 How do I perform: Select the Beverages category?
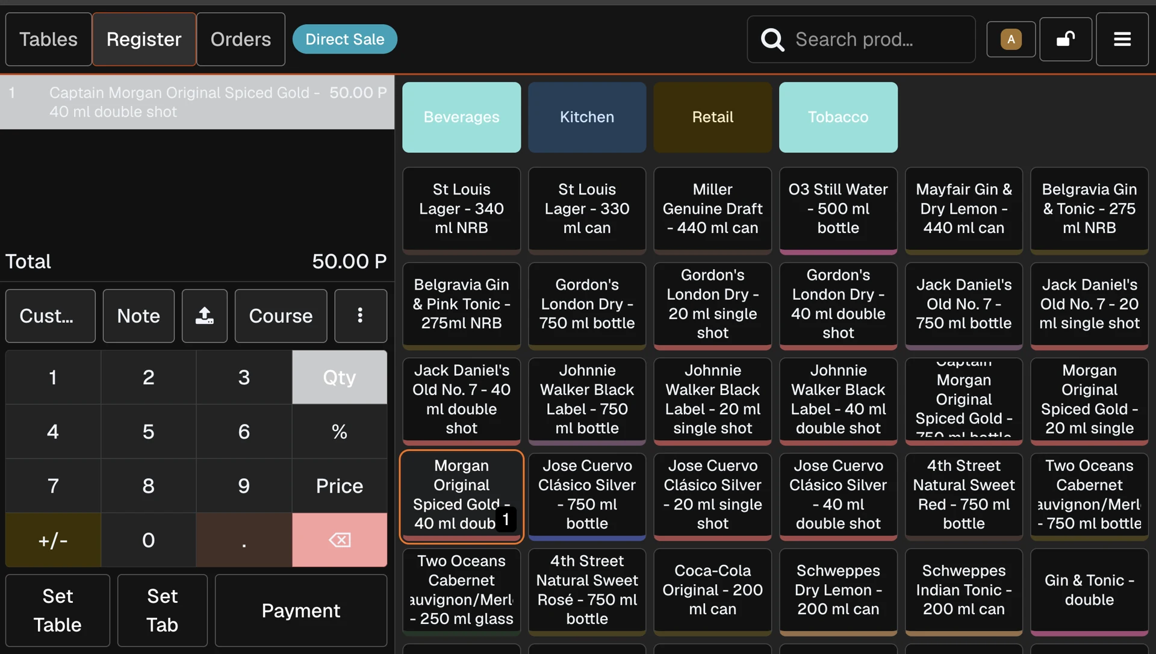[461, 117]
